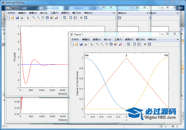Click the NB membership label in Figure 7

click(x=87, y=55)
